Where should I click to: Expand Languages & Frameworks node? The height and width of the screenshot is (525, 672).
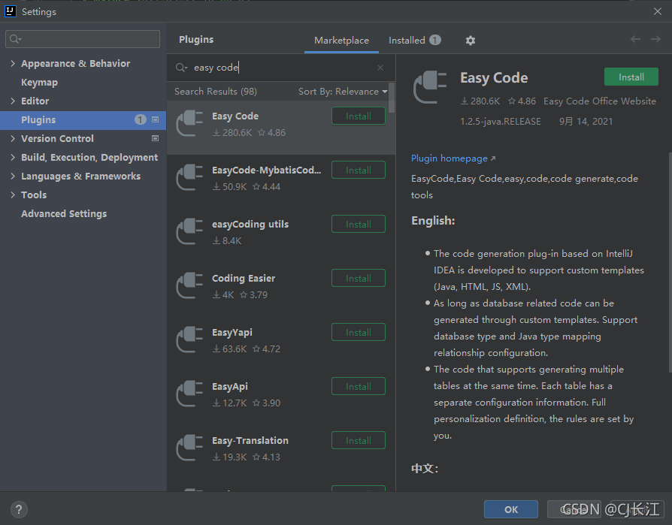13,176
